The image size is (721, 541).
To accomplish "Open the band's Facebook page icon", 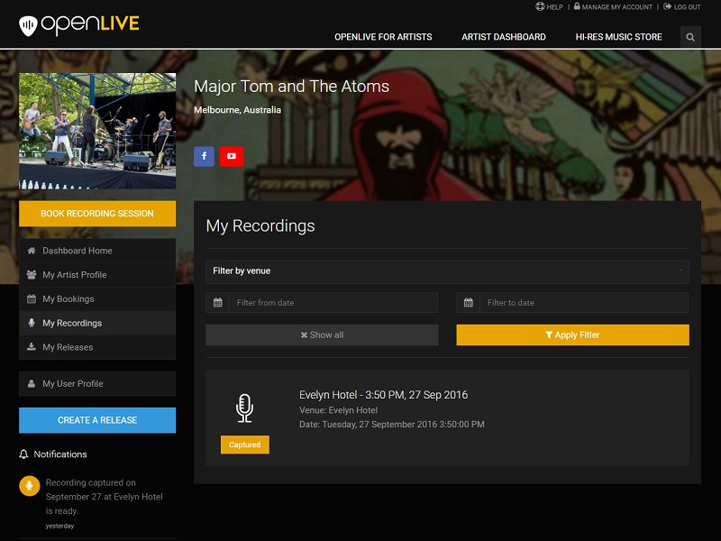I will tap(204, 156).
